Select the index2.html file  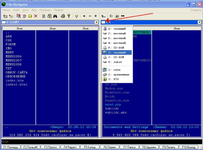point(16,85)
